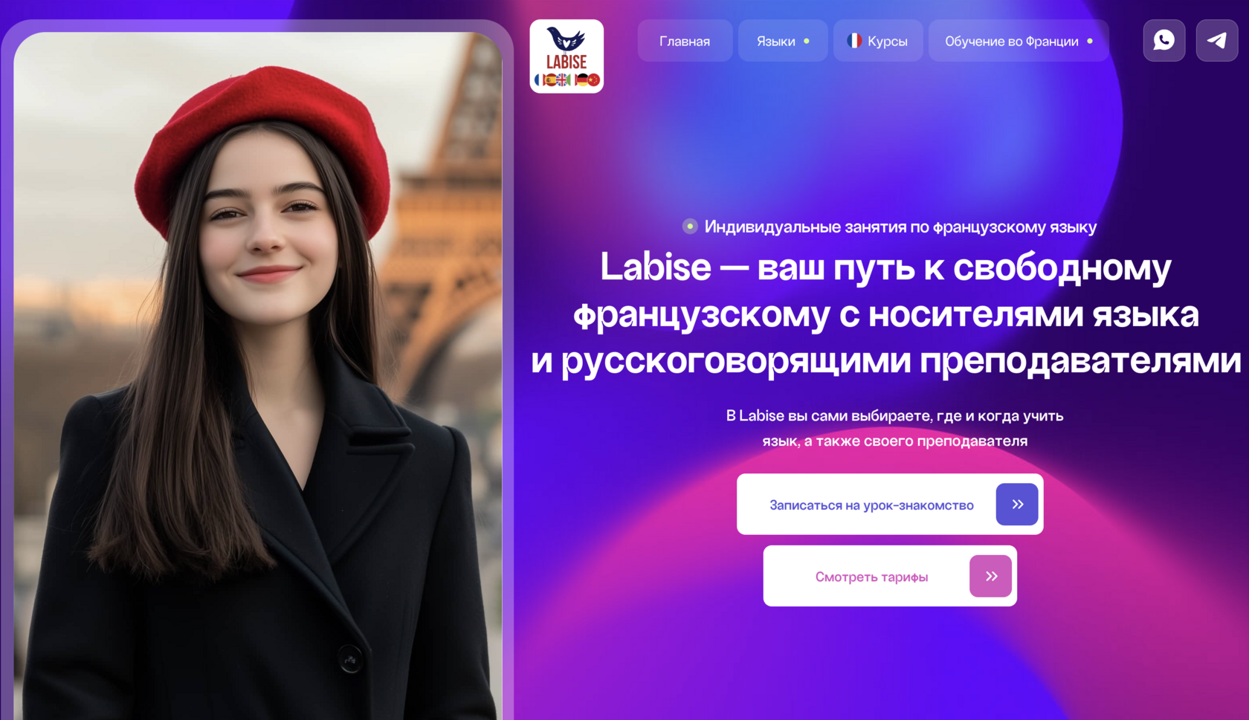The height and width of the screenshot is (720, 1249).
Task: Click the subtitle about choosing your teacher
Action: (x=894, y=428)
